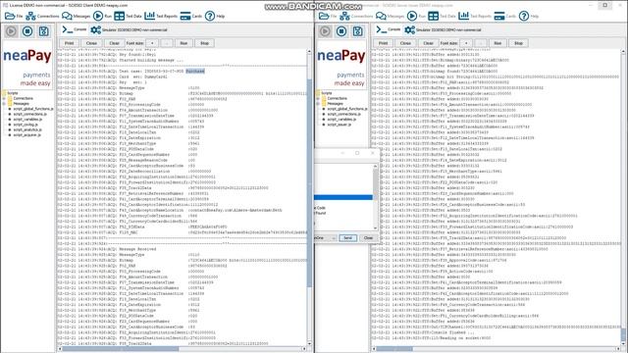The image size is (628, 353).
Task: Open Connections in the left Client window toolbar
Action: coord(42,16)
